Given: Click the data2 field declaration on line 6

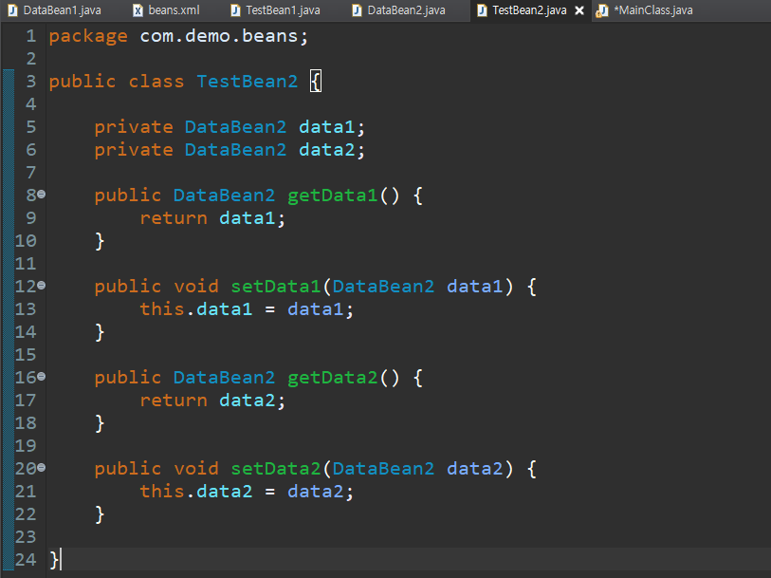Looking at the screenshot, I should point(327,150).
